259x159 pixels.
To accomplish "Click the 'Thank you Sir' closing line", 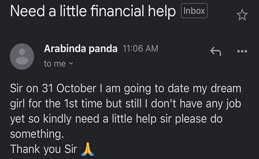I will (43, 149).
